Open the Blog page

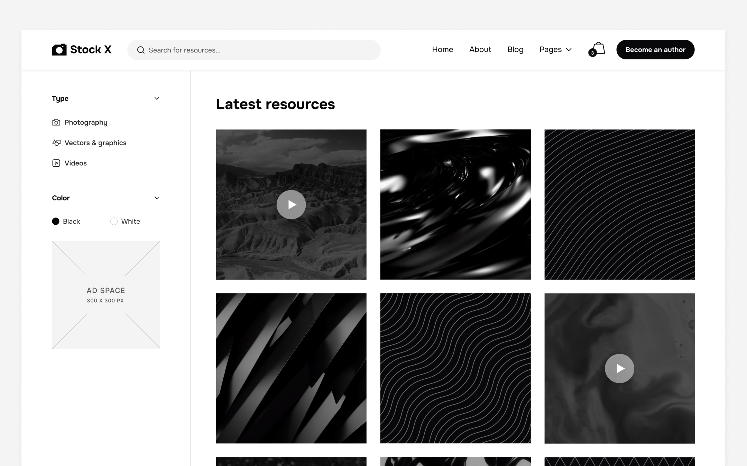click(515, 49)
